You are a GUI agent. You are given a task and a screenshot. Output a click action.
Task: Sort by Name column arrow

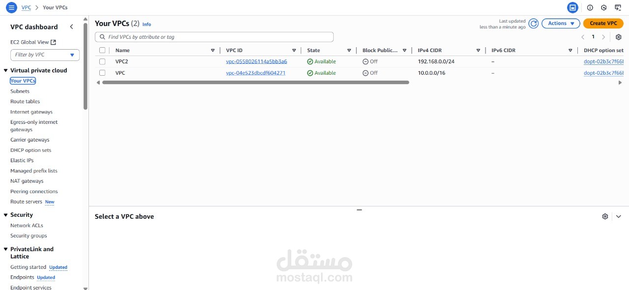click(x=213, y=50)
